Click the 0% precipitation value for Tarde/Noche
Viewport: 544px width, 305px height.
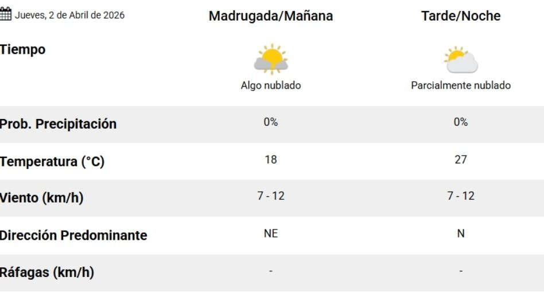[461, 122]
